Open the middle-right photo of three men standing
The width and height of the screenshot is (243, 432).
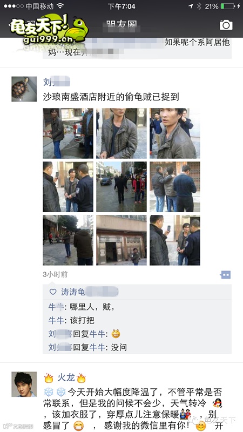click(x=175, y=187)
